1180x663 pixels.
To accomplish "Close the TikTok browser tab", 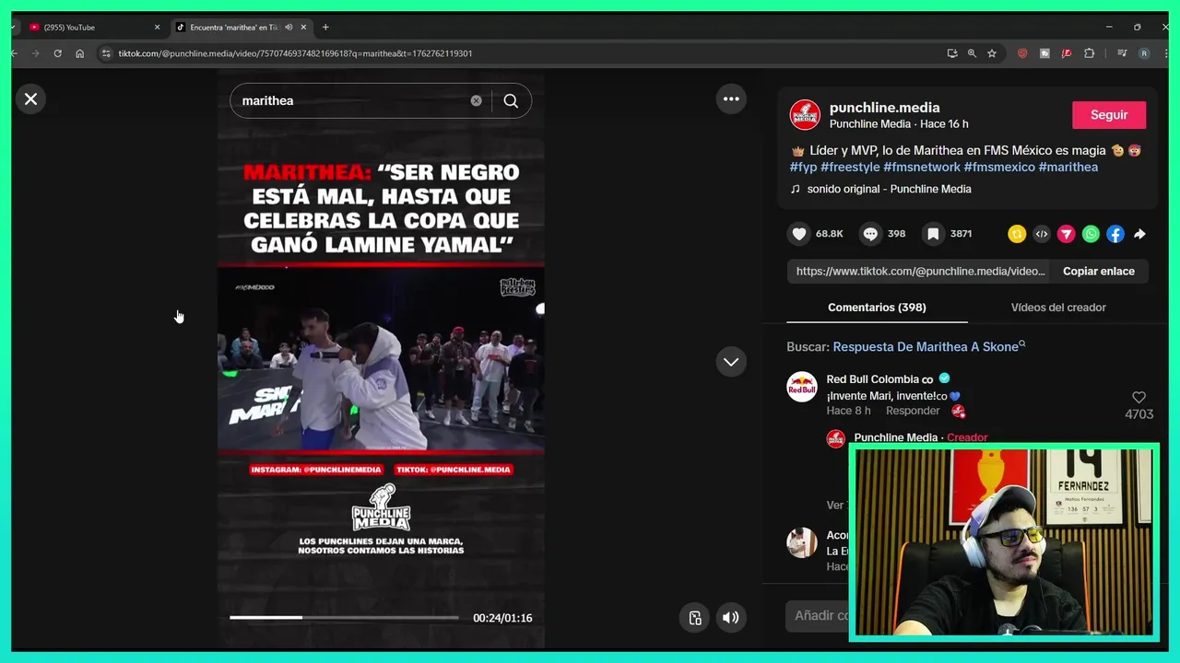I will tap(303, 28).
